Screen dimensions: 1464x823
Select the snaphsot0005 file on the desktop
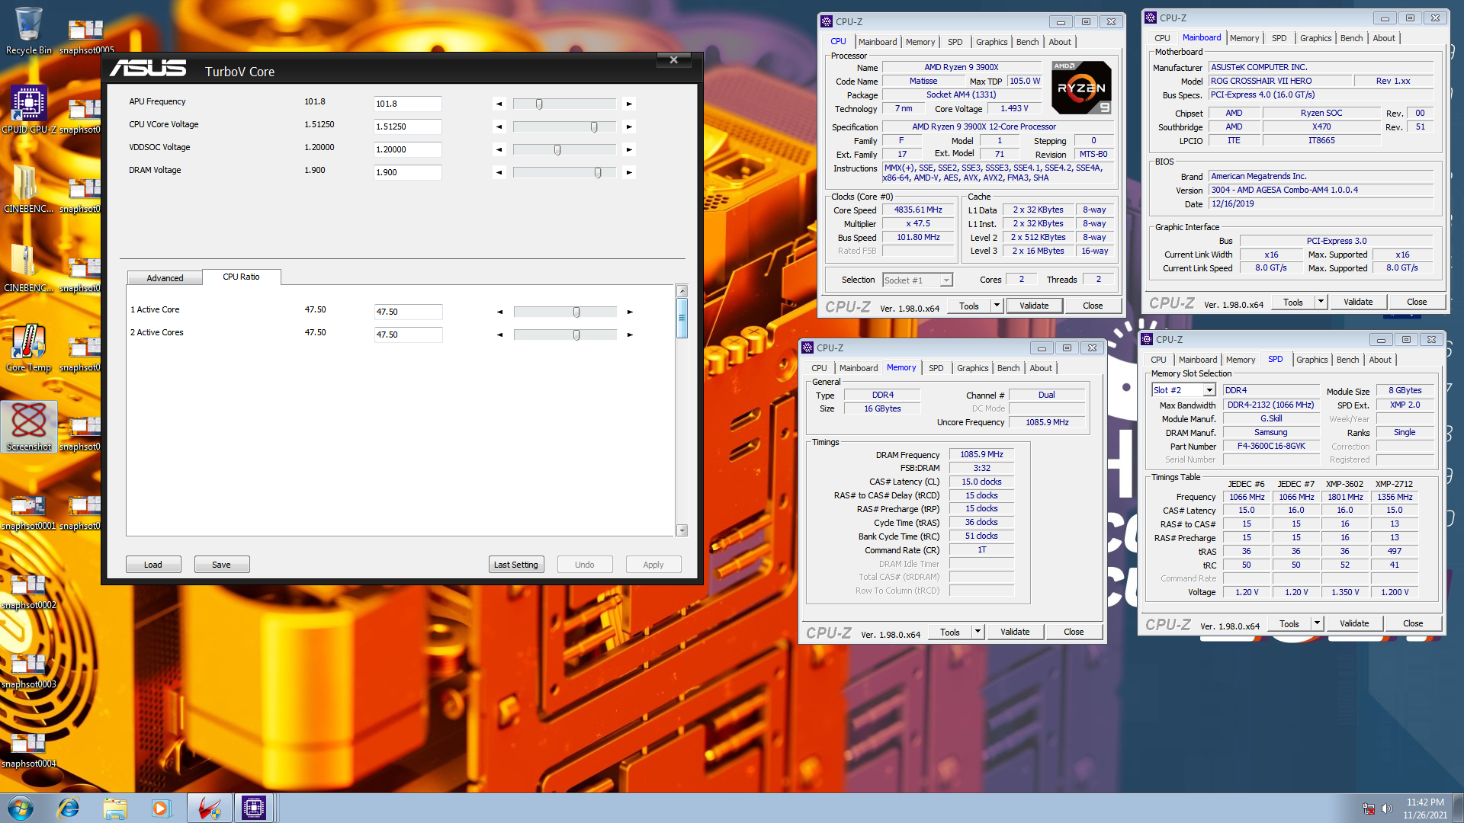pyautogui.click(x=86, y=36)
